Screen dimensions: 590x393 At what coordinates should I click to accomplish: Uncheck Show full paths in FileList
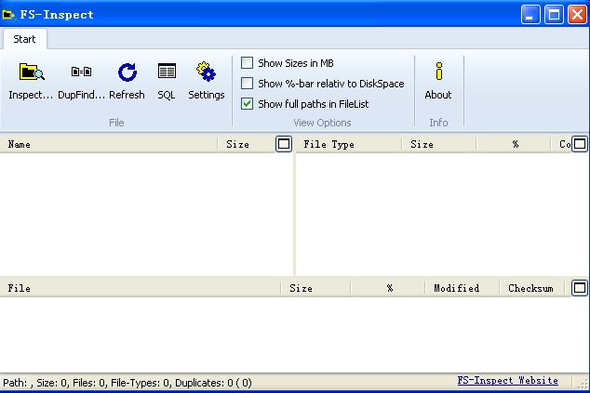coord(248,104)
